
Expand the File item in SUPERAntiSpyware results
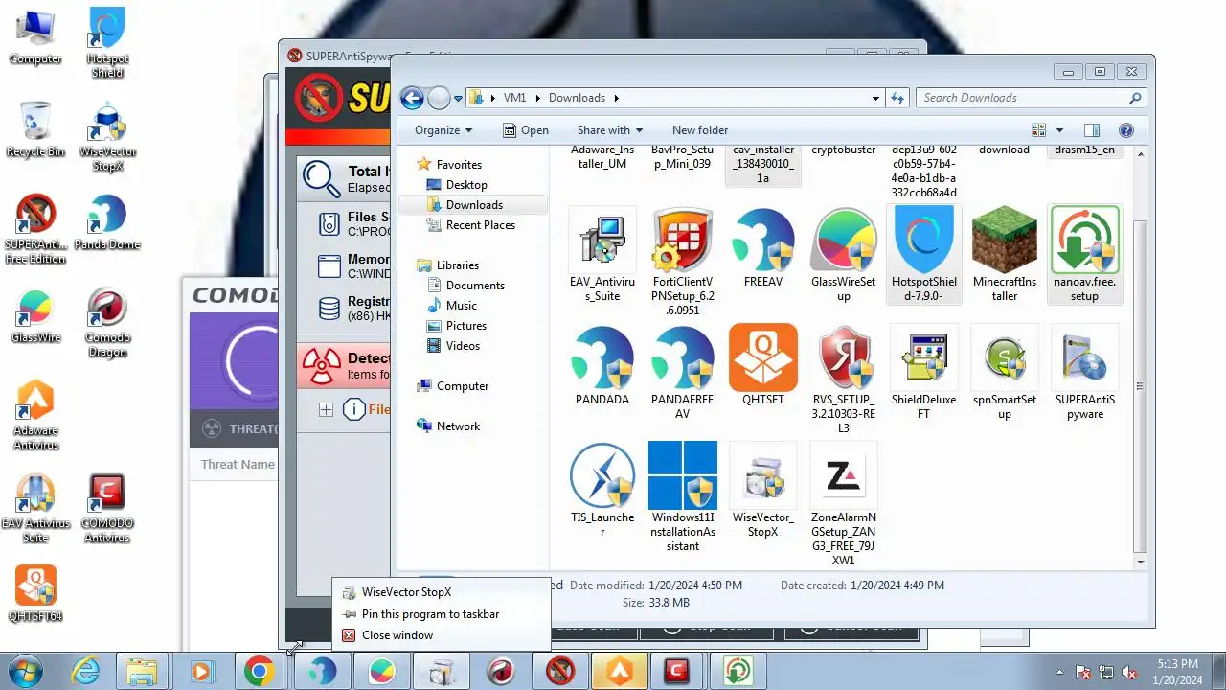coord(326,410)
